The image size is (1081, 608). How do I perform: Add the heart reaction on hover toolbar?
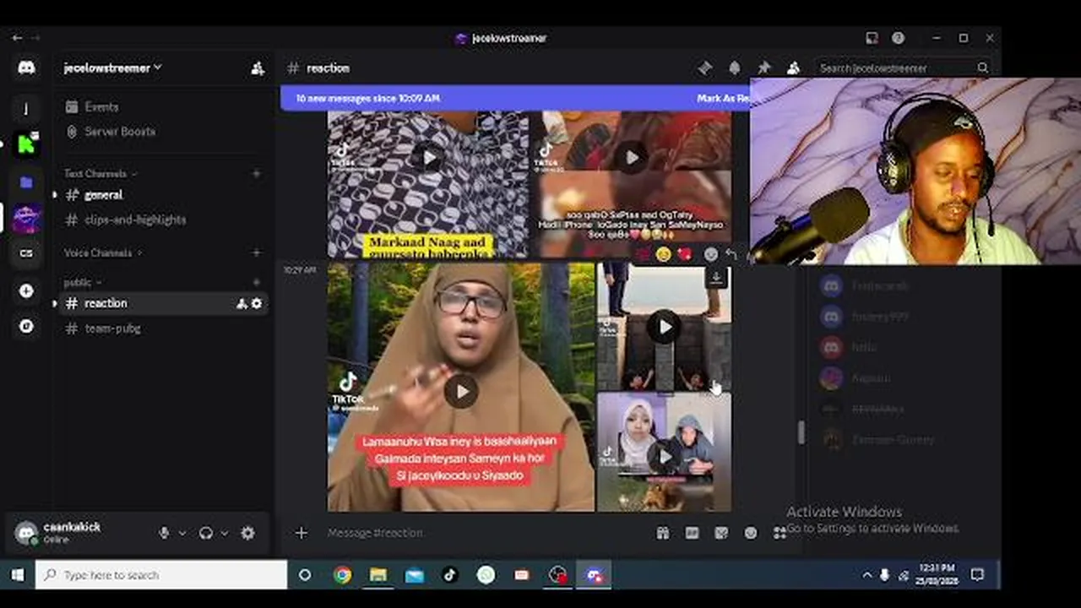tap(685, 254)
